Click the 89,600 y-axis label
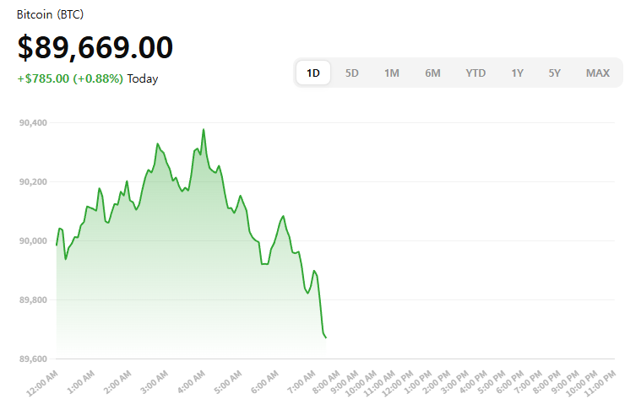641x399 pixels. pos(32,359)
